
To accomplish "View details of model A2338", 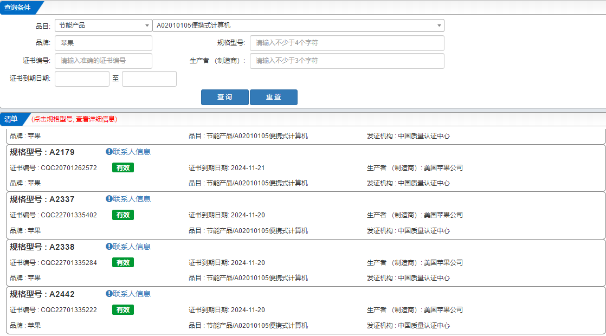I will point(62,247).
